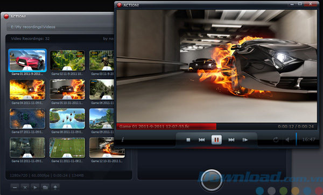Viewport: 323px width, 195px height.
Task: Select the Game 09 coast thumbnail
Action: point(102,119)
